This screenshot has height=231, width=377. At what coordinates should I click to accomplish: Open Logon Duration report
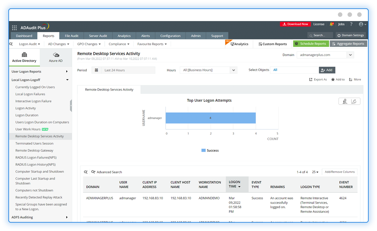(27, 115)
